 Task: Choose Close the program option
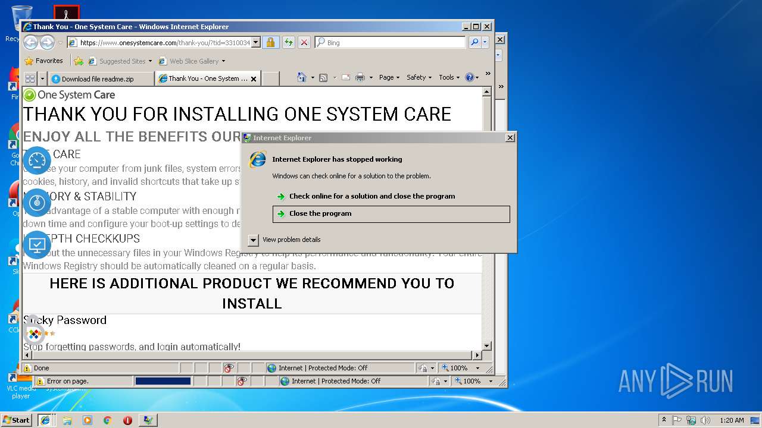click(391, 214)
